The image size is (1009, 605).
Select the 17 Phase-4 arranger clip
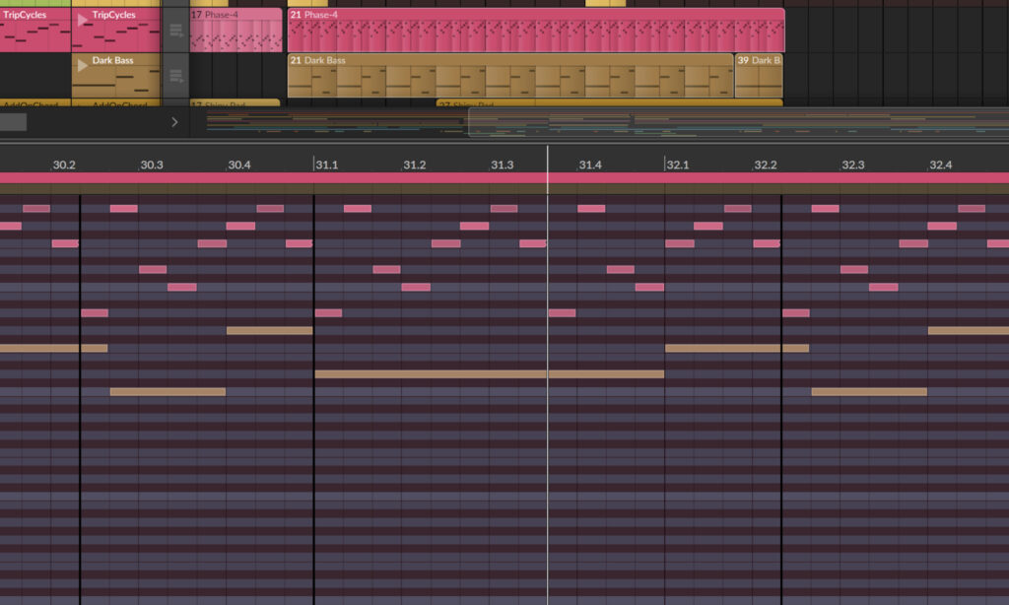[x=235, y=30]
